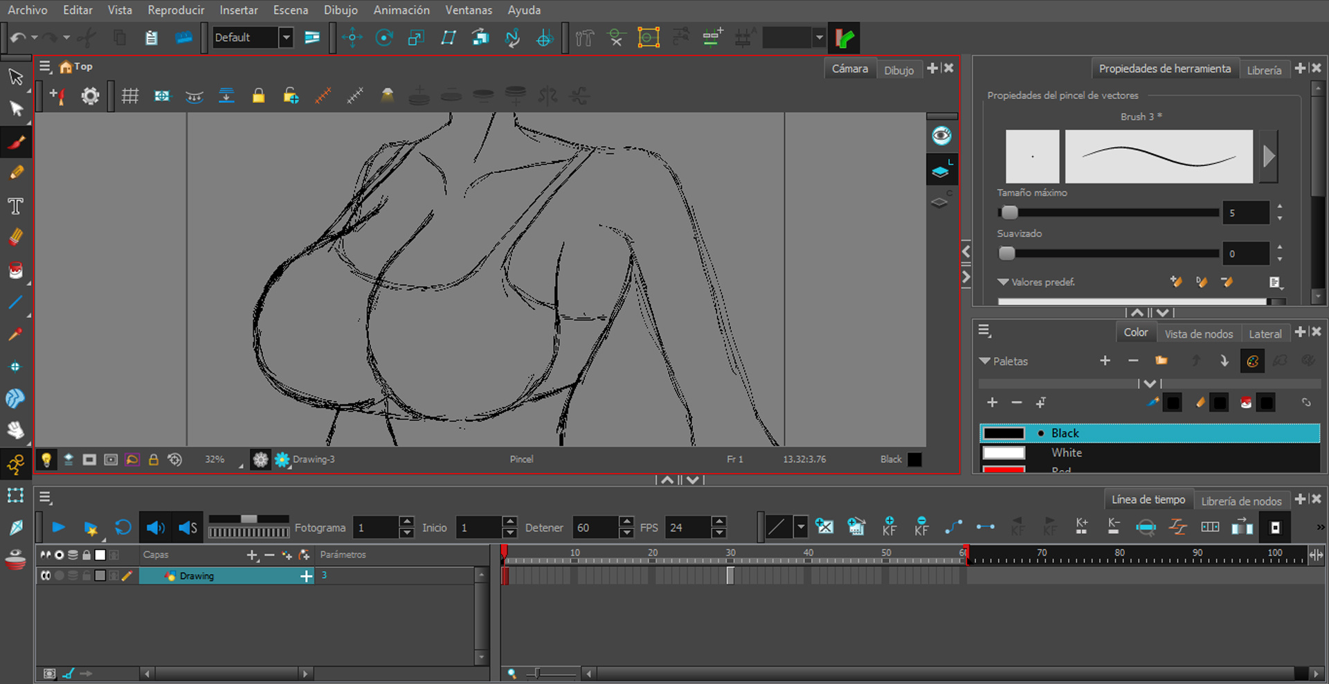Pick the Paint bucket tool
This screenshot has height=684, width=1329.
pos(16,270)
